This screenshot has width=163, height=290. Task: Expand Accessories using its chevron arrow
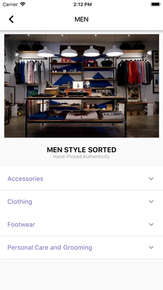tap(151, 179)
